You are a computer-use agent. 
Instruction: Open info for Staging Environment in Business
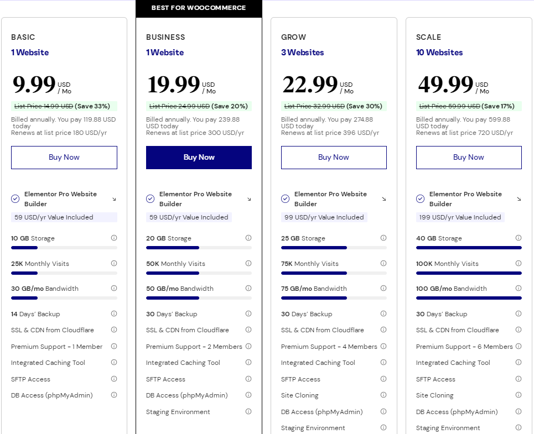click(x=249, y=411)
